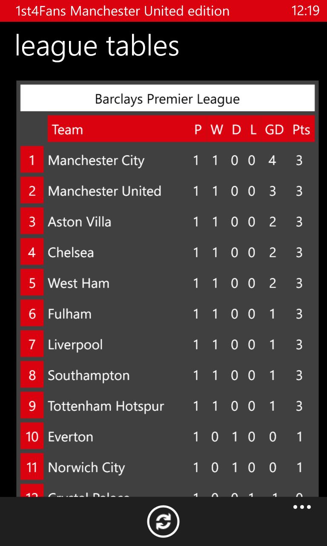Select Norwich City in the table

point(86,468)
